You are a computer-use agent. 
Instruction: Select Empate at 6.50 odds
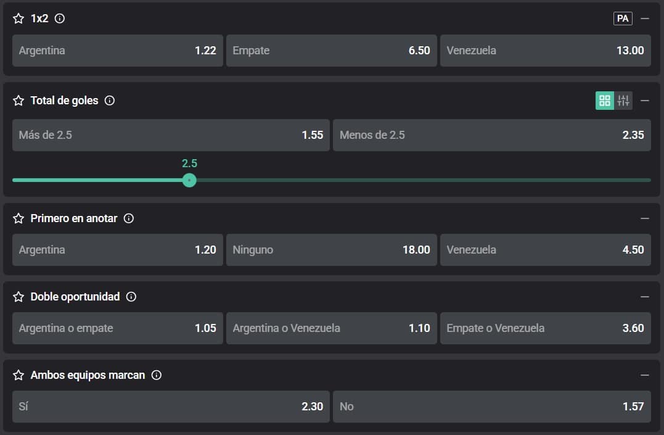click(331, 51)
